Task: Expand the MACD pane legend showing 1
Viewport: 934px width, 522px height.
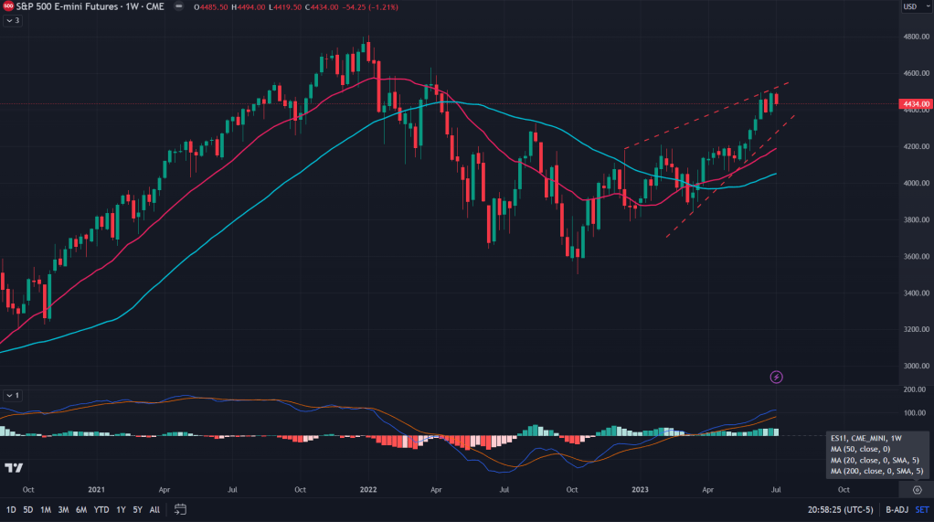Action: tap(12, 395)
